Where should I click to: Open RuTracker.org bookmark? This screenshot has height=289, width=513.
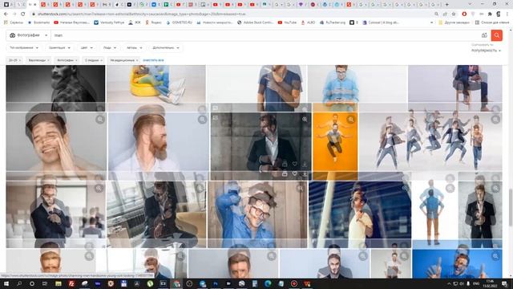[x=333, y=22]
